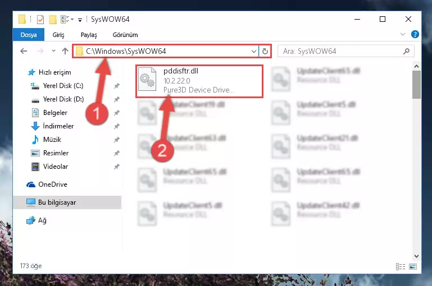
Task: Switch to details view icon in status bar
Action: (x=401, y=266)
